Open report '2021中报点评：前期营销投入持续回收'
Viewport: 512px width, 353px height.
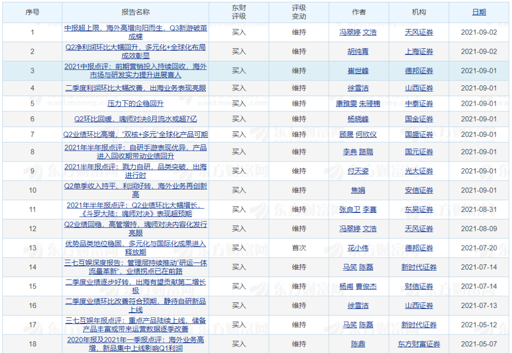pos(136,71)
